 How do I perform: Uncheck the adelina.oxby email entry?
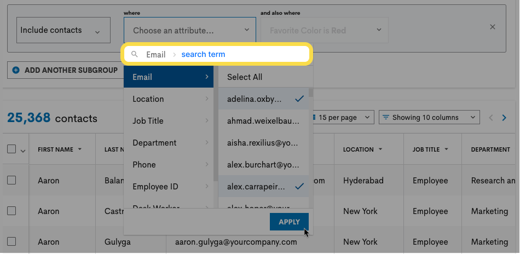pos(264,99)
